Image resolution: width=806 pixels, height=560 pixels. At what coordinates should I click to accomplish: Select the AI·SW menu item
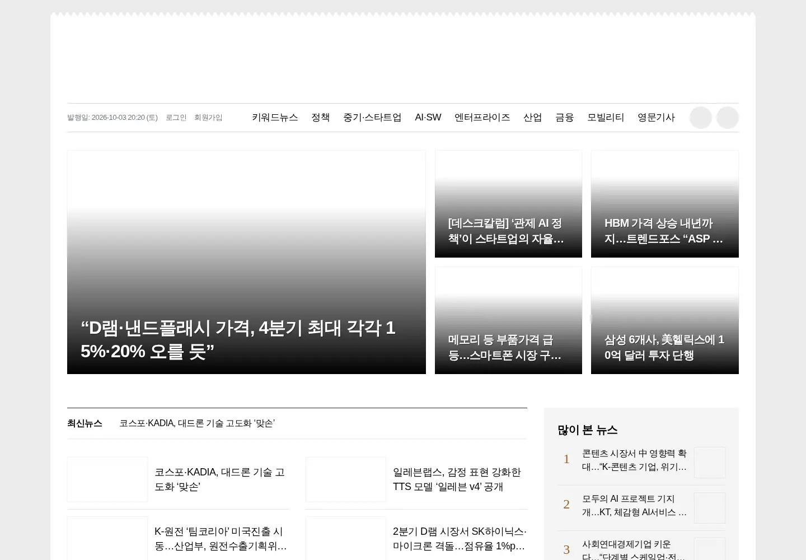click(x=428, y=118)
